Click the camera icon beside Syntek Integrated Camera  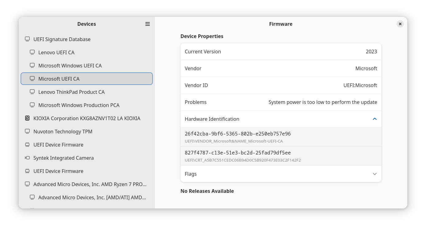point(27,158)
